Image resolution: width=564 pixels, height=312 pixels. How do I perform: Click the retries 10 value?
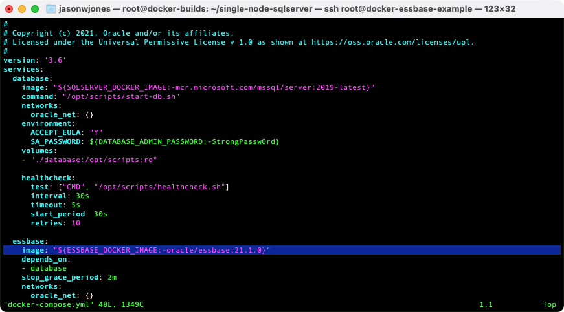pyautogui.click(x=76, y=223)
